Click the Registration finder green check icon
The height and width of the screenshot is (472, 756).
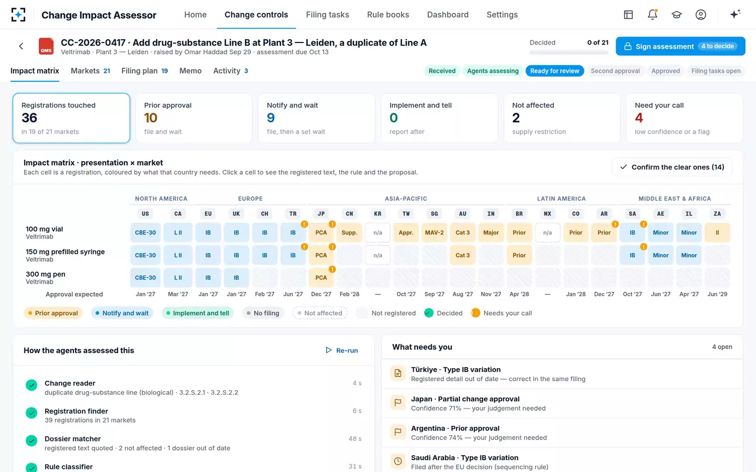[x=31, y=413]
